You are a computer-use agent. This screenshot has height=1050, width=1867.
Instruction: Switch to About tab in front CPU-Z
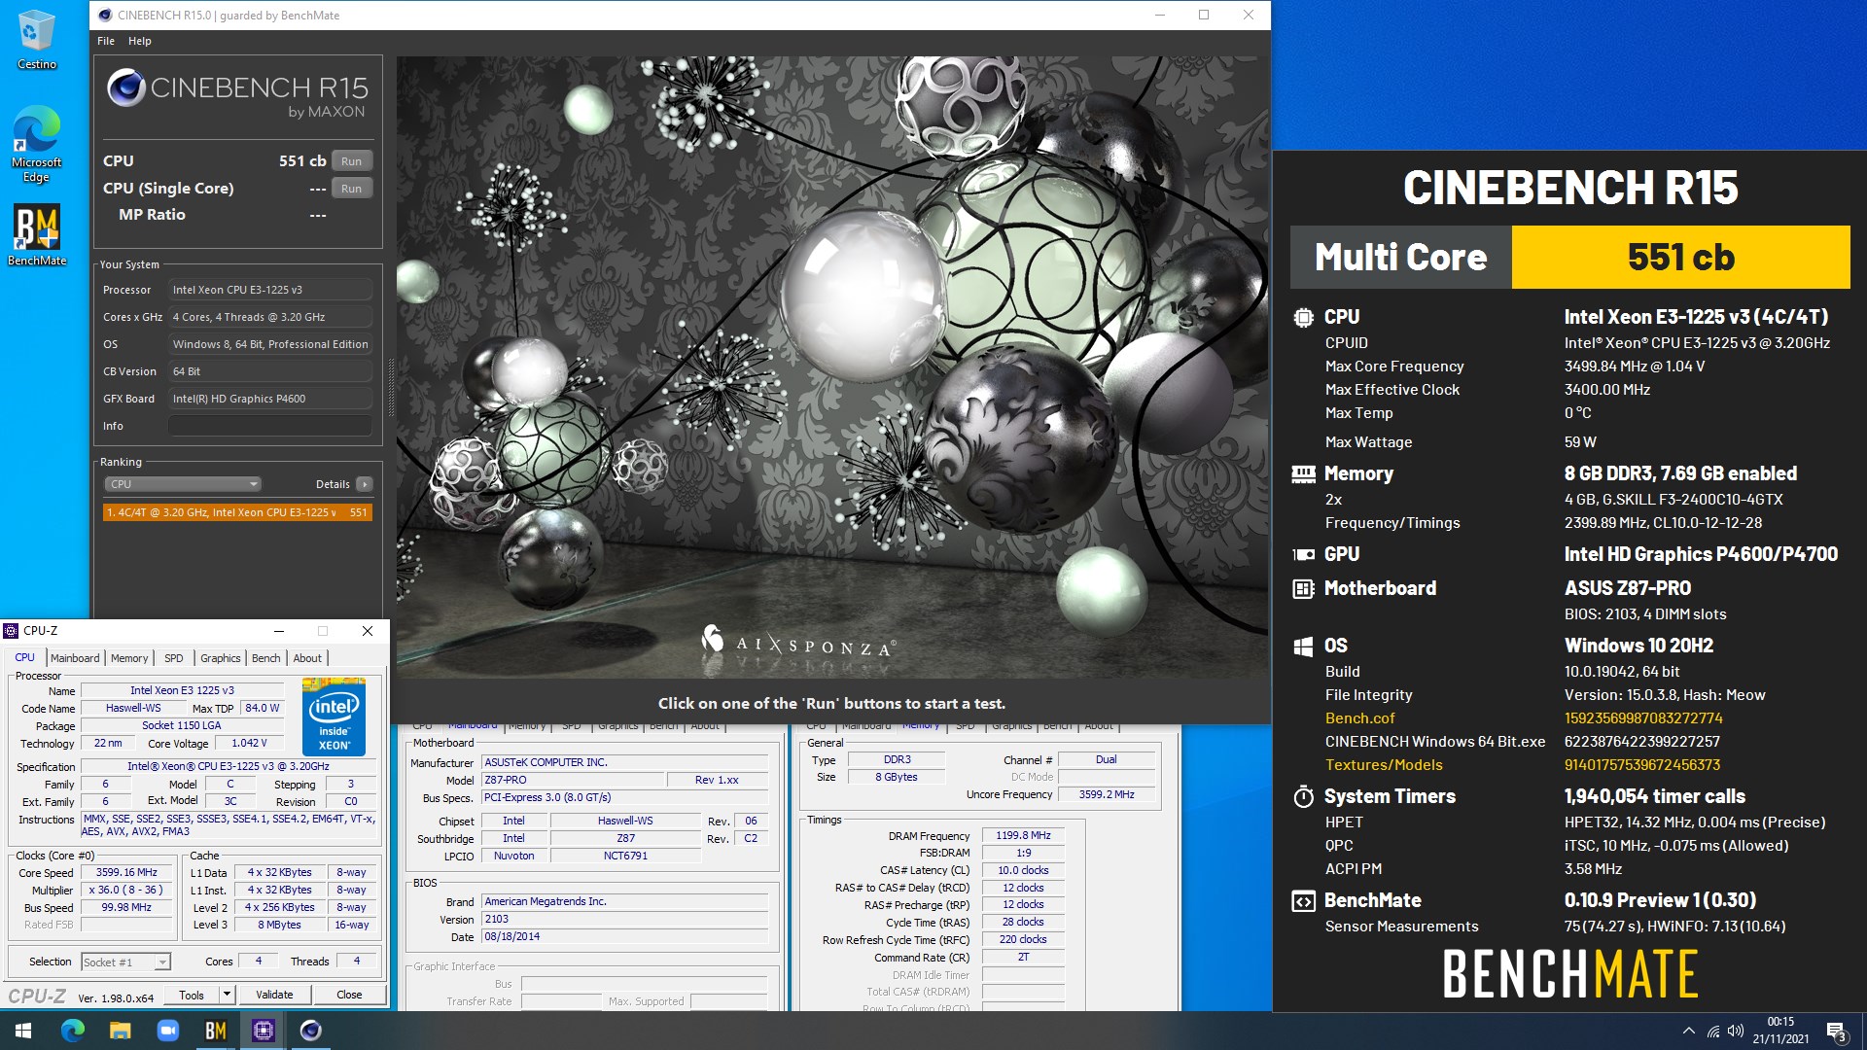pyautogui.click(x=307, y=658)
